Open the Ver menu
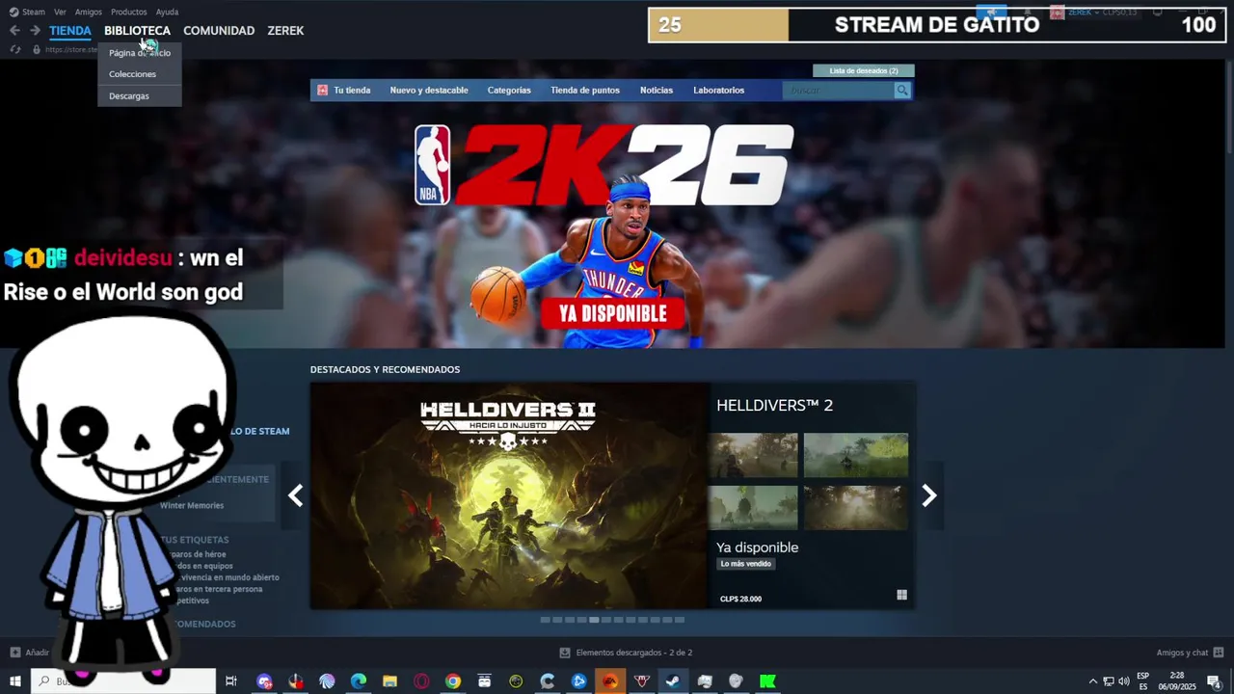Screen dimensions: 1234x694 60,12
